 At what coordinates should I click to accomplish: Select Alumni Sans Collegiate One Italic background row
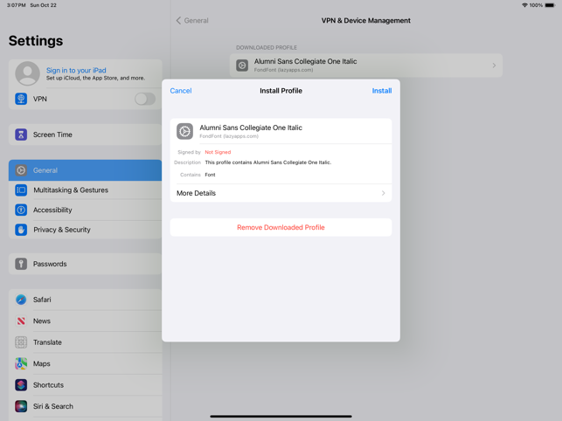point(366,66)
